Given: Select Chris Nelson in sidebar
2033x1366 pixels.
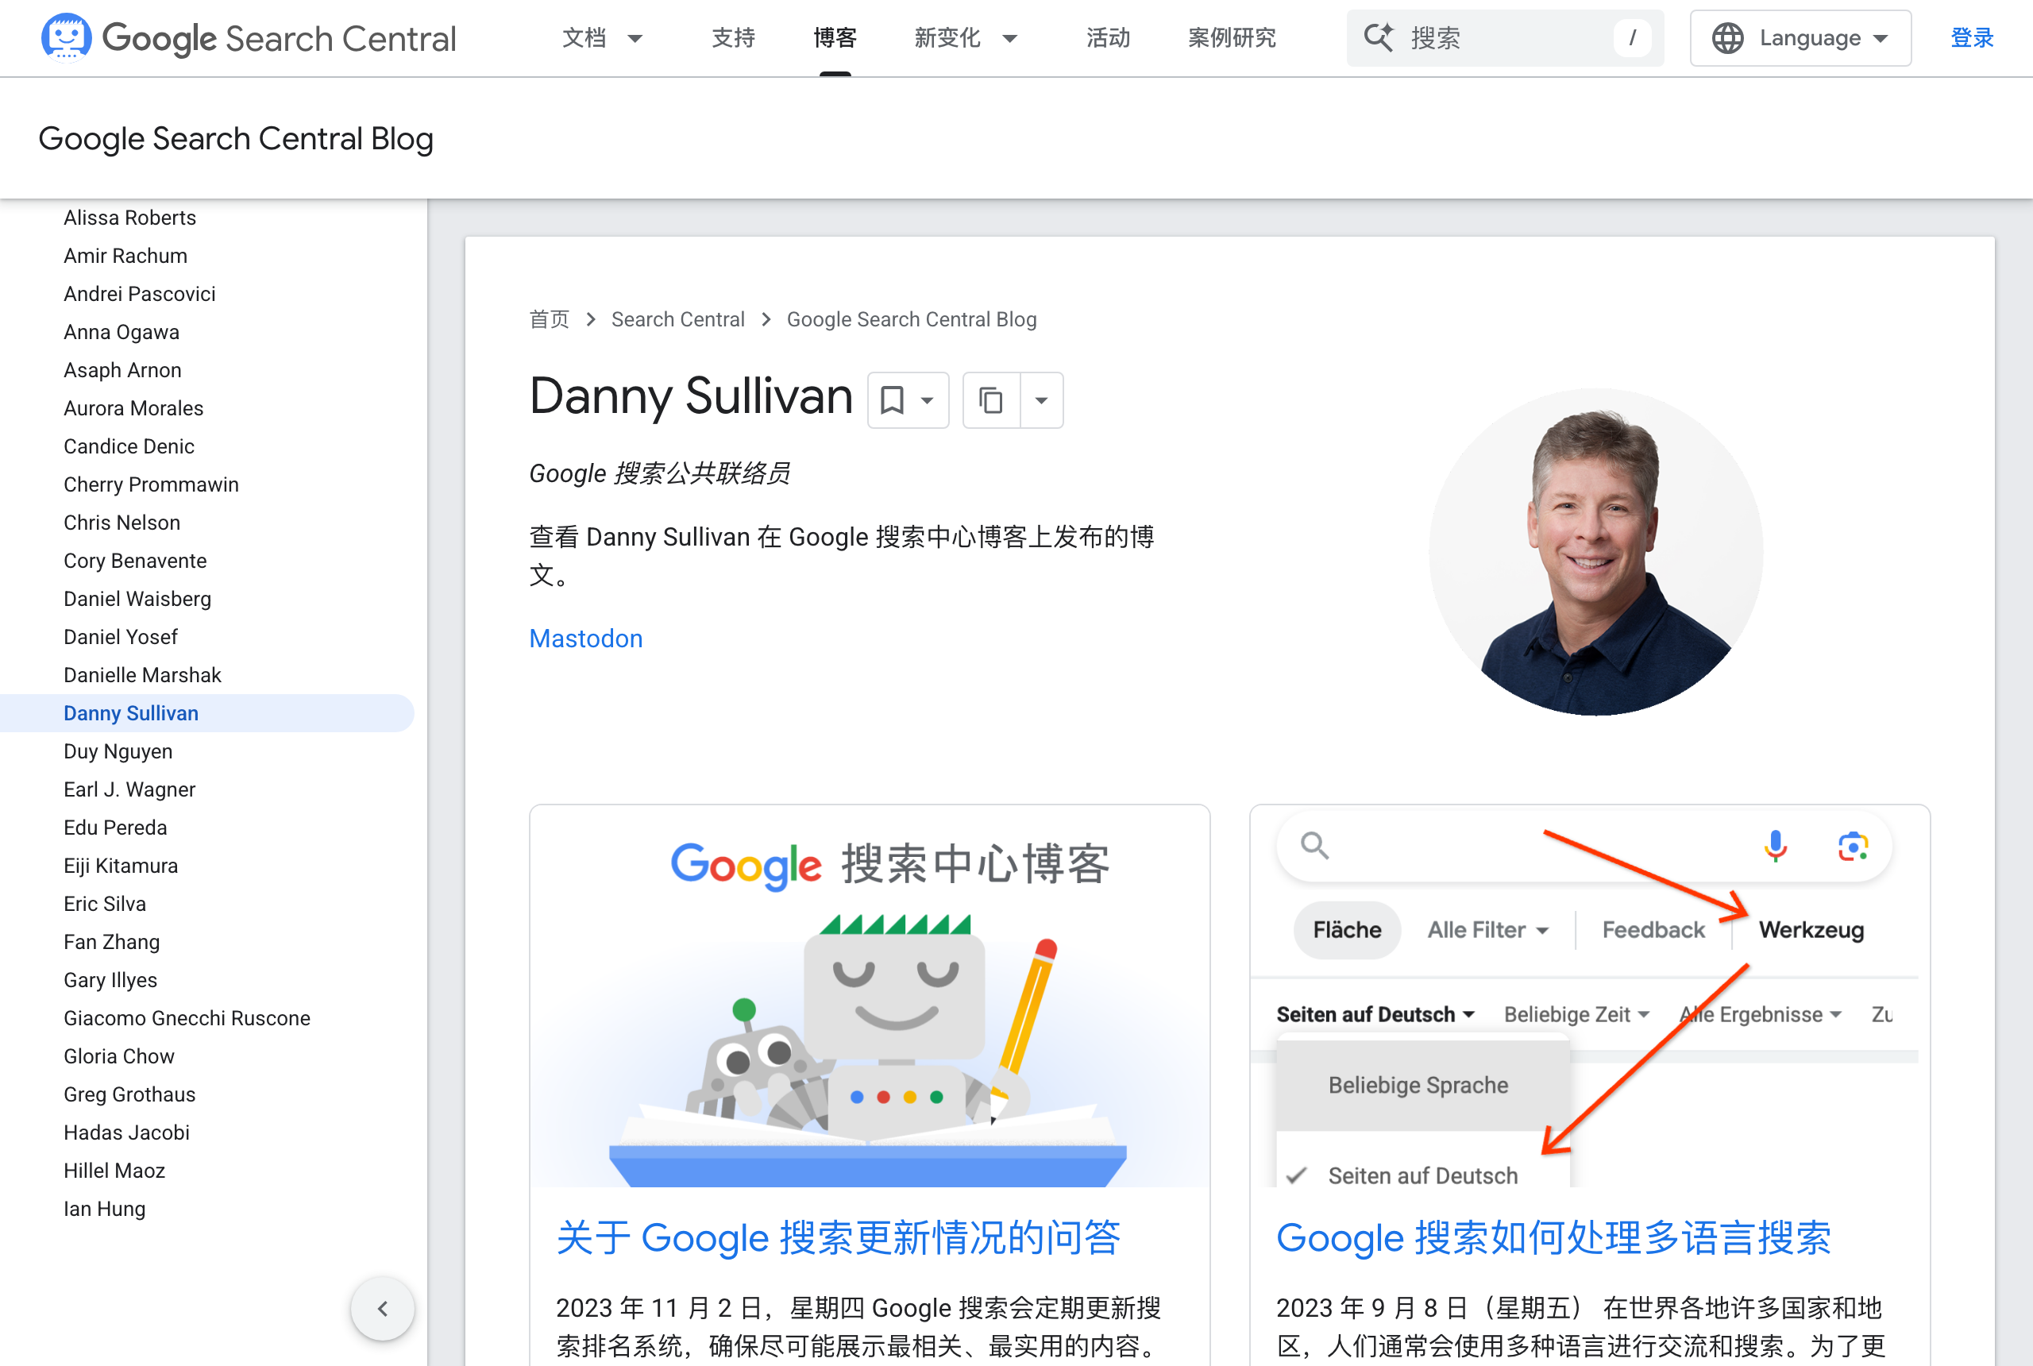Looking at the screenshot, I should tap(122, 523).
